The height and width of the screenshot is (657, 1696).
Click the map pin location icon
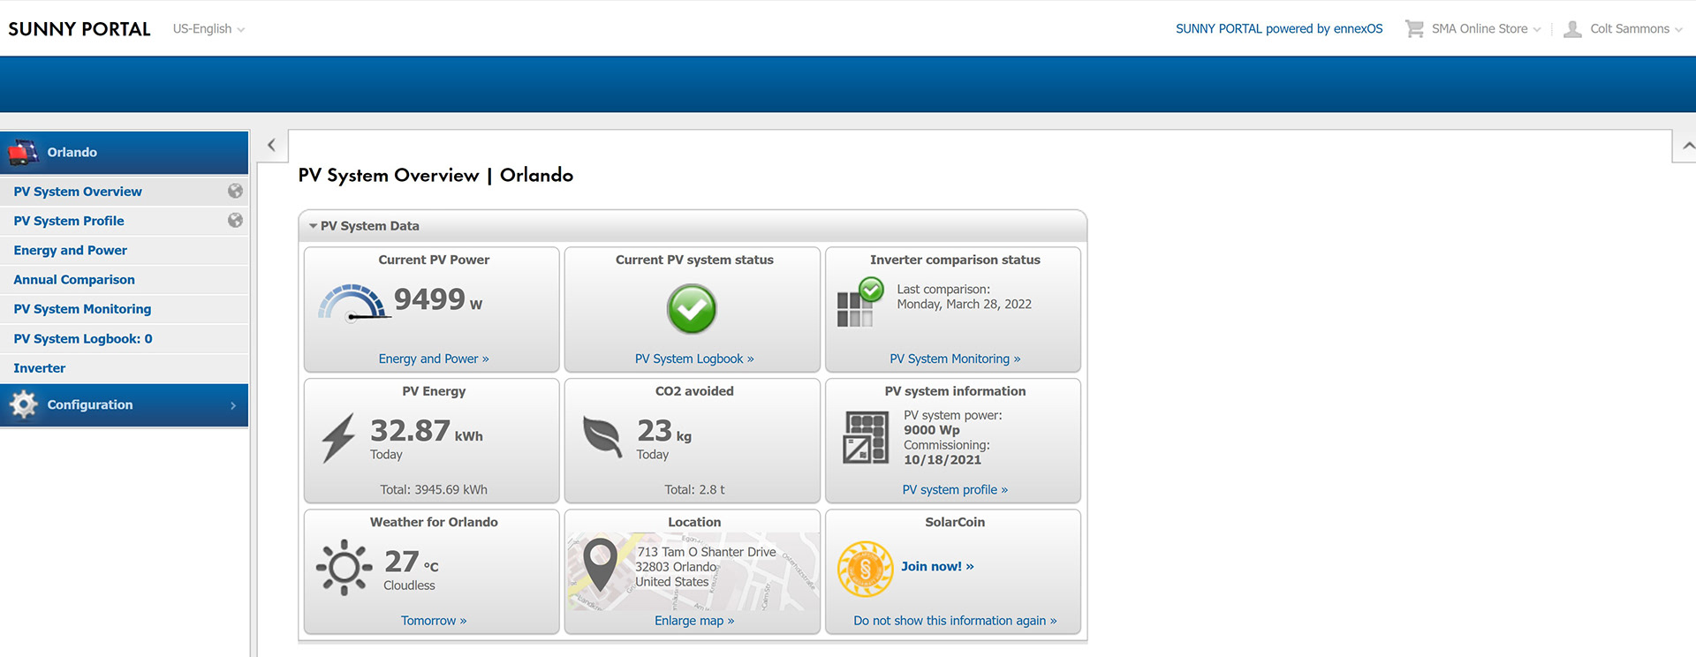click(600, 565)
